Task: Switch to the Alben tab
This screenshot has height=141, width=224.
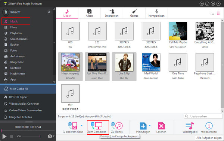Action: pos(89,13)
